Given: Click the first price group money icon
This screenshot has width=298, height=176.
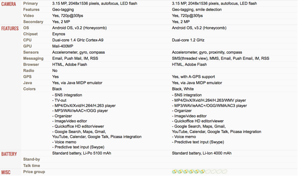Looking at the screenshot, I should point(174,172).
